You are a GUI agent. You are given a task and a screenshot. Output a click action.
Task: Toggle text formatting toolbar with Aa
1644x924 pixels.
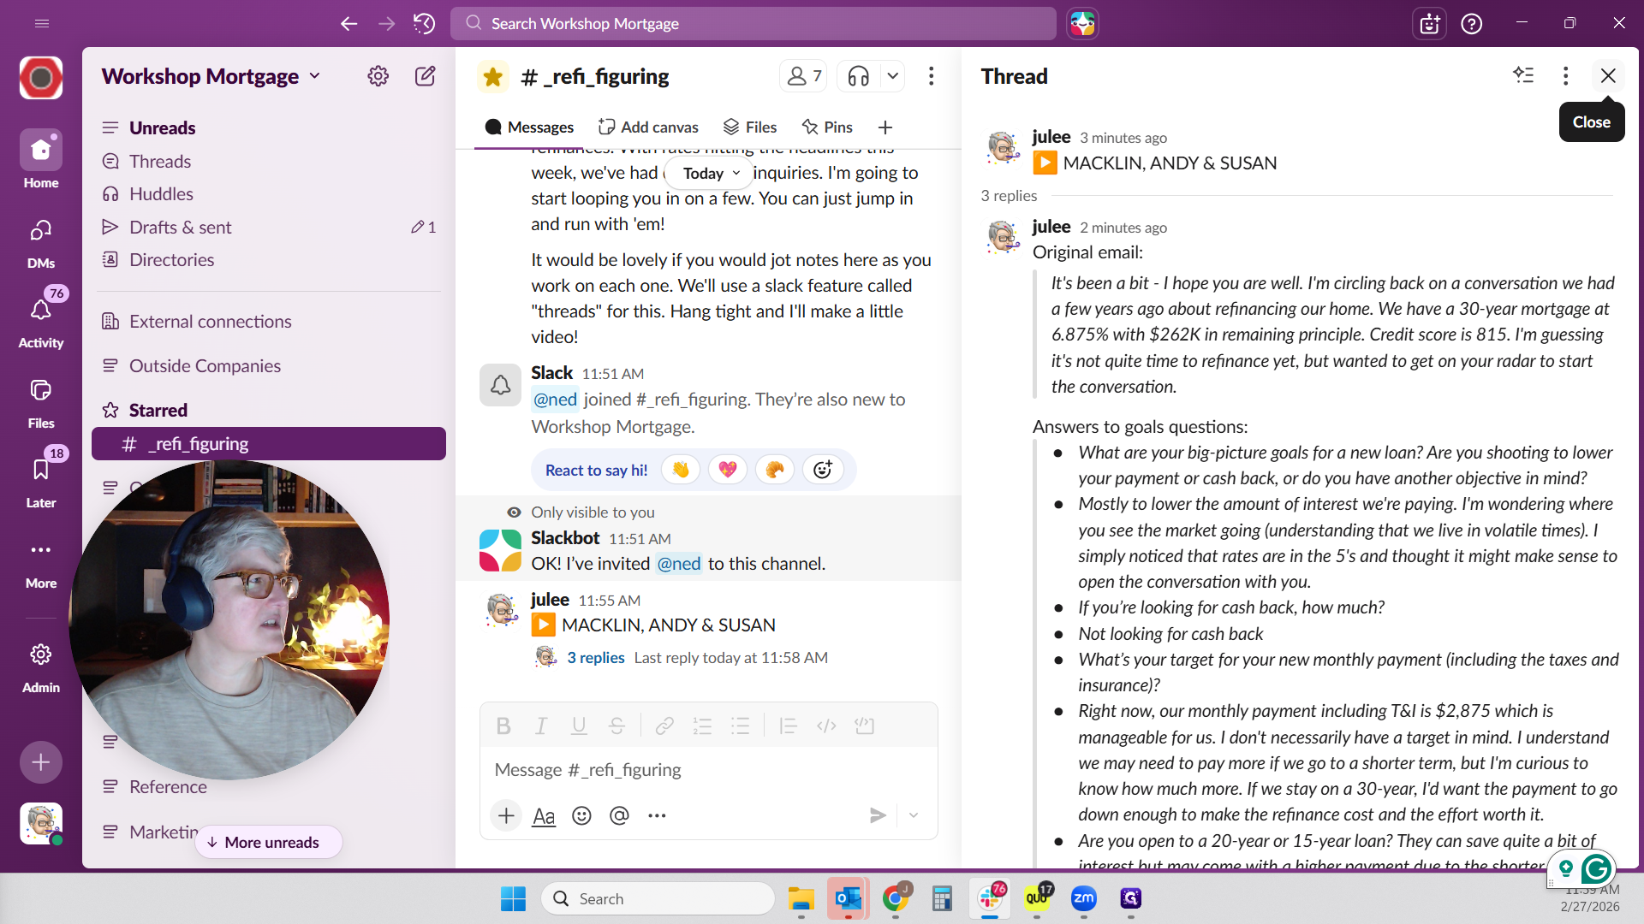point(544,815)
